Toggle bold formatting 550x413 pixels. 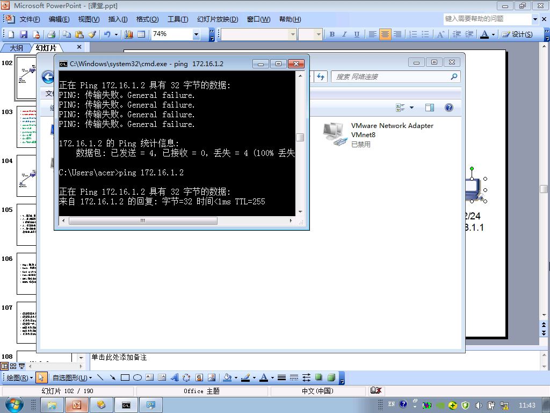(332, 34)
